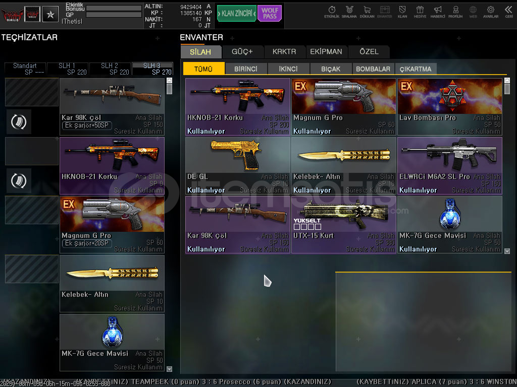Click the Ek şarjör+20SP option
The height and width of the screenshot is (387, 517).
click(x=87, y=243)
